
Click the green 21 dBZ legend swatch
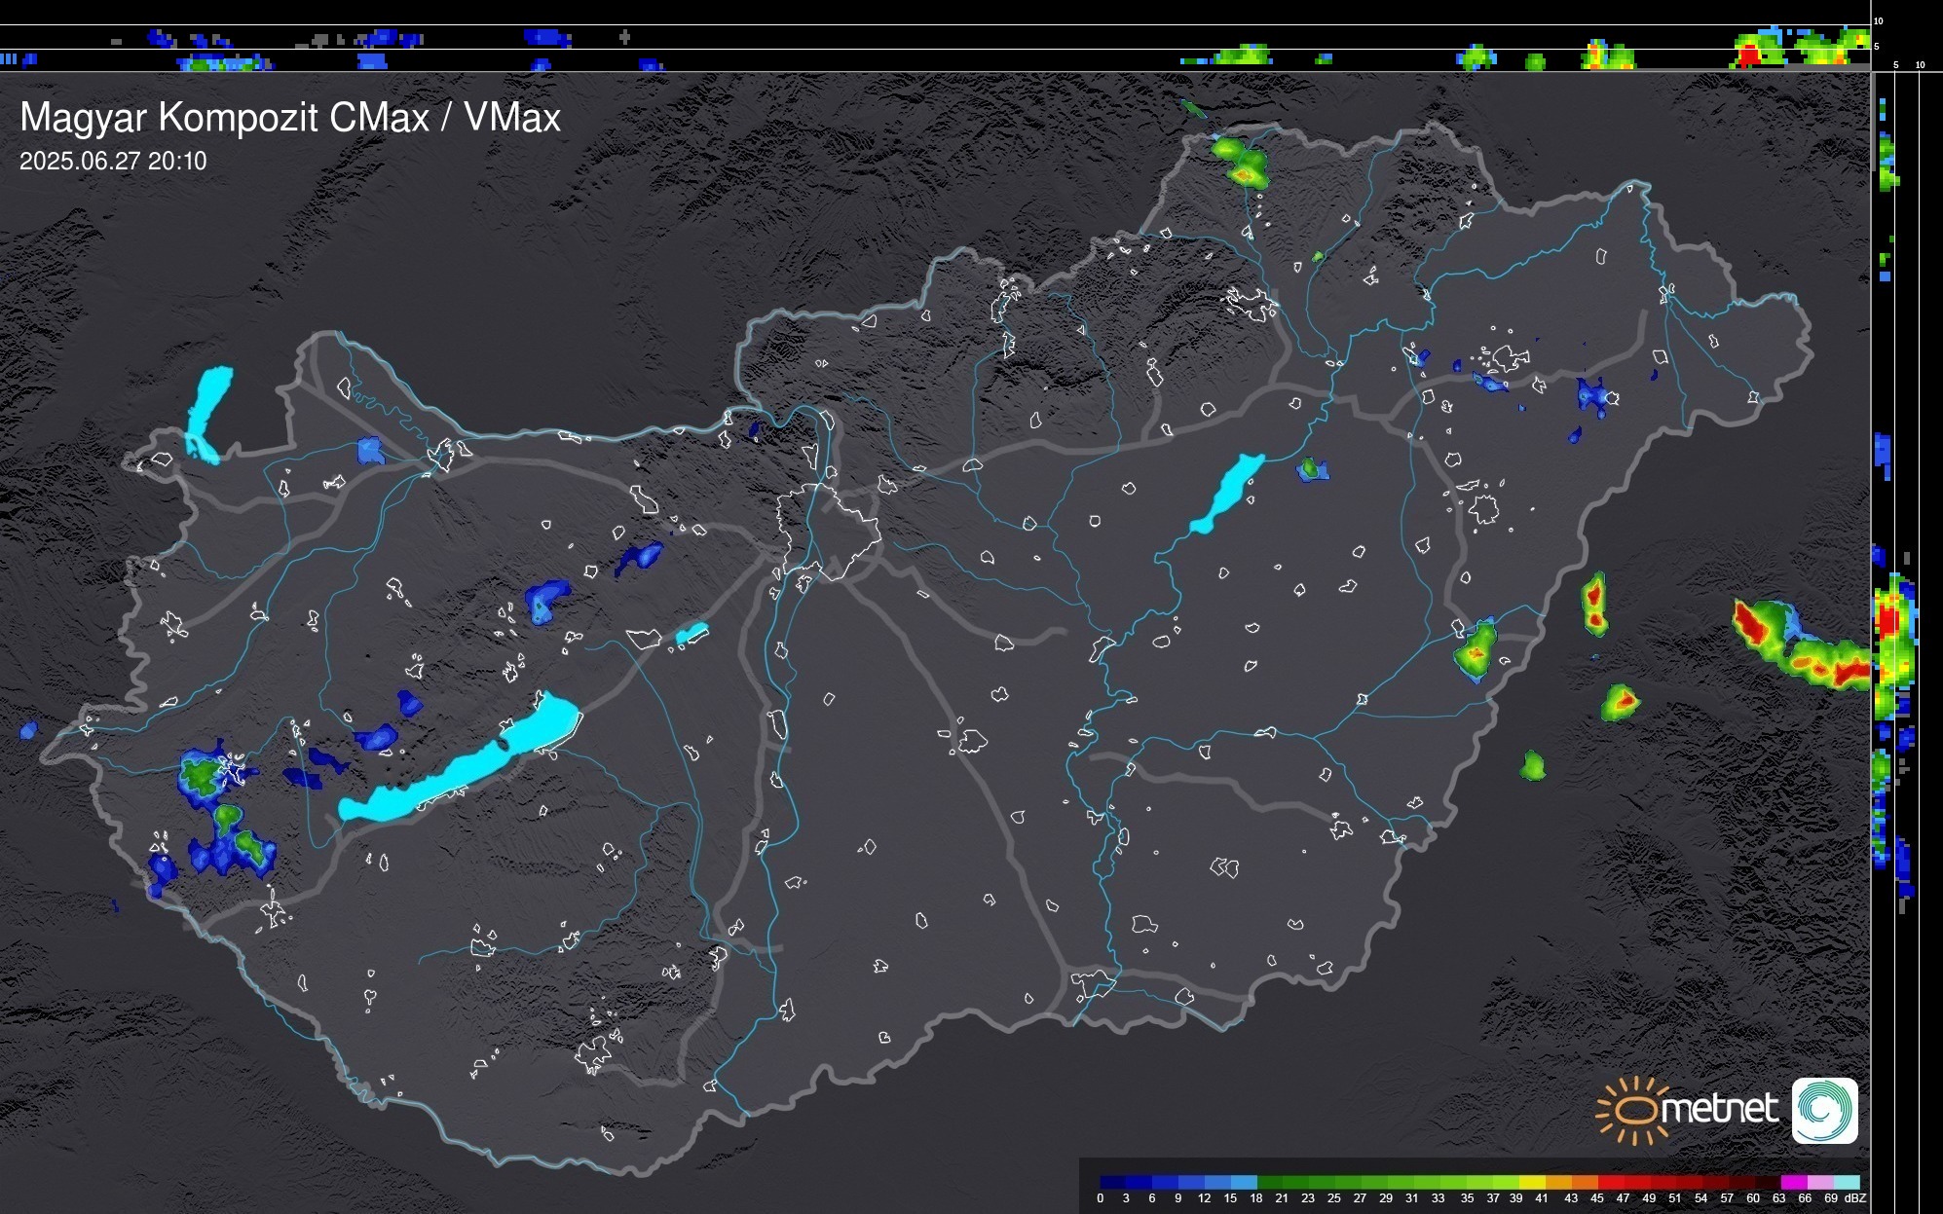tap(1294, 1182)
